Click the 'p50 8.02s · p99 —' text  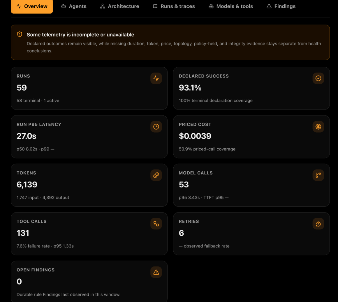(35, 149)
